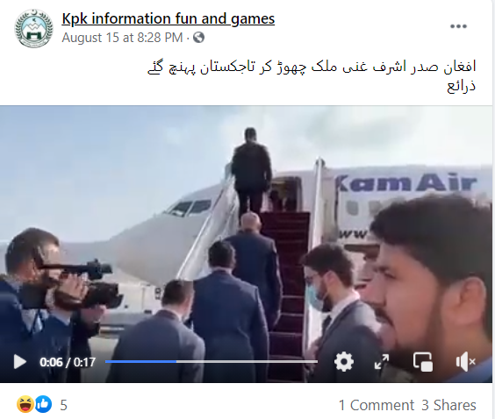Image resolution: width=495 pixels, height=419 pixels.
Task: Open video settings gear
Action: coord(344,362)
